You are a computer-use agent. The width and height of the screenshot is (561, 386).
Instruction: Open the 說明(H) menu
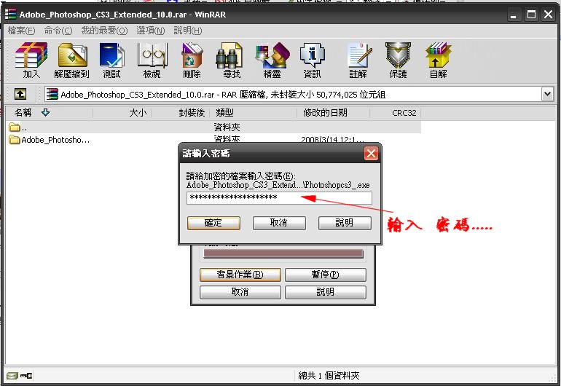pos(188,31)
